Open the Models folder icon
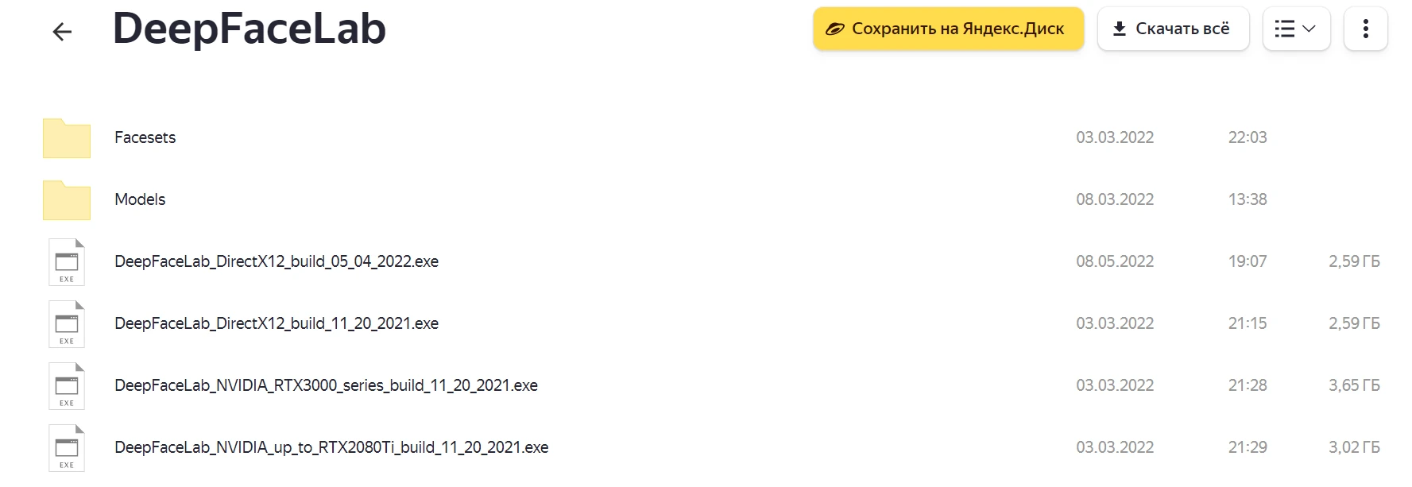Image resolution: width=1412 pixels, height=487 pixels. (x=67, y=200)
